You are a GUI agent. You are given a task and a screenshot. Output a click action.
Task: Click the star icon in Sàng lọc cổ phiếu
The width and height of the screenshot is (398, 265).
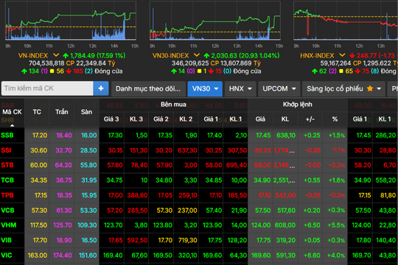tap(370, 88)
